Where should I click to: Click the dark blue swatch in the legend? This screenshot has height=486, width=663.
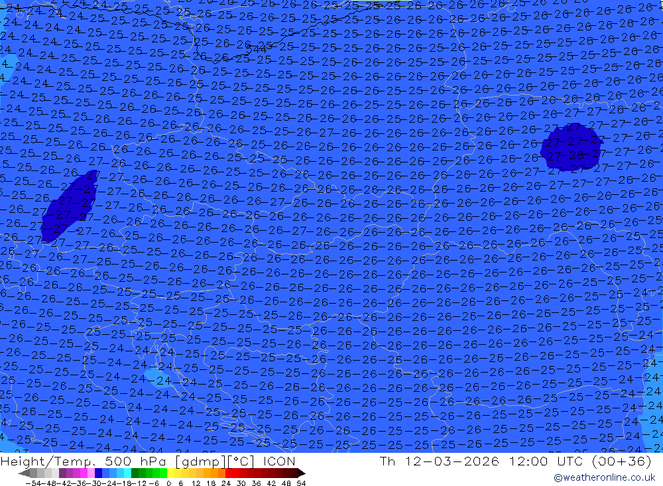[98, 473]
